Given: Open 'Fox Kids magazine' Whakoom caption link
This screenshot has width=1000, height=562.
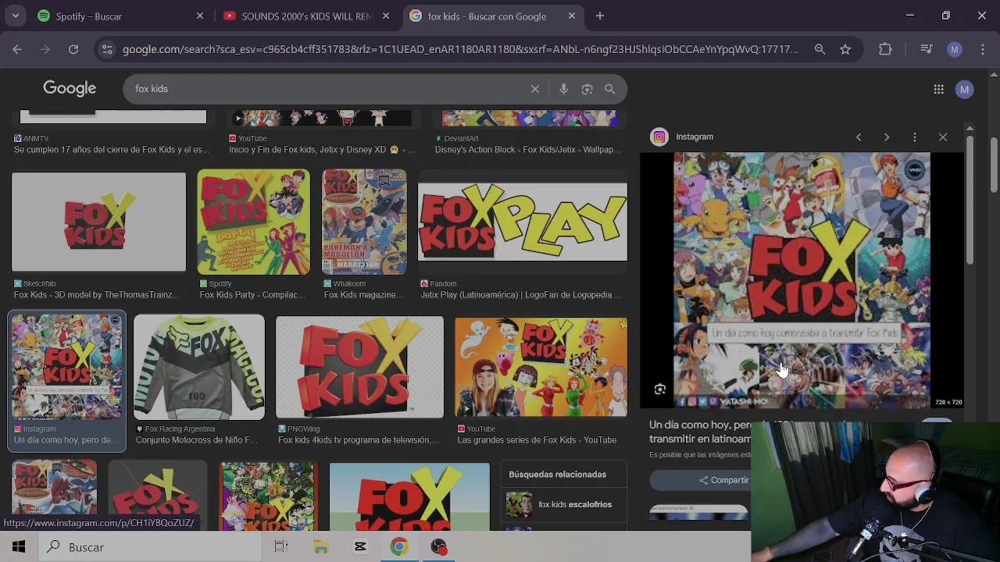Looking at the screenshot, I should point(363,294).
